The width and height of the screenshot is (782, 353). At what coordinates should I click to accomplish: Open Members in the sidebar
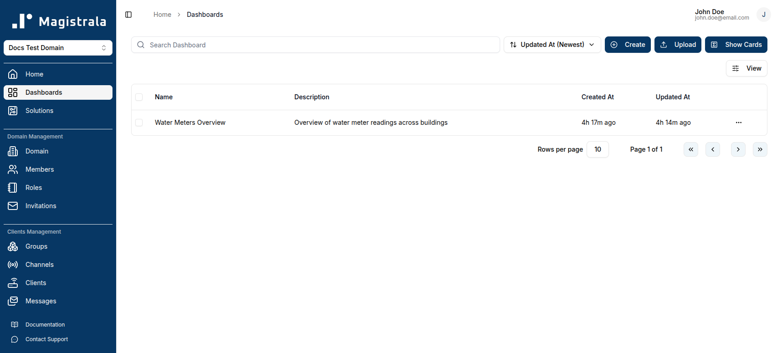[58, 169]
